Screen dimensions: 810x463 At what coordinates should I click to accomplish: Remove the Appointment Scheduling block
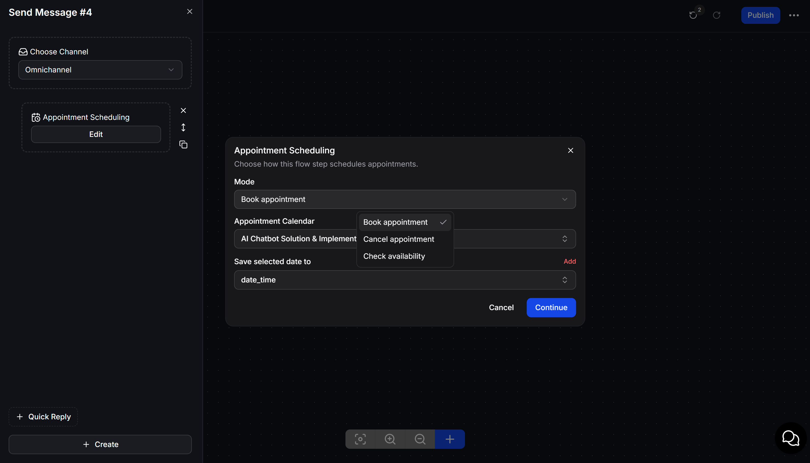click(x=183, y=110)
